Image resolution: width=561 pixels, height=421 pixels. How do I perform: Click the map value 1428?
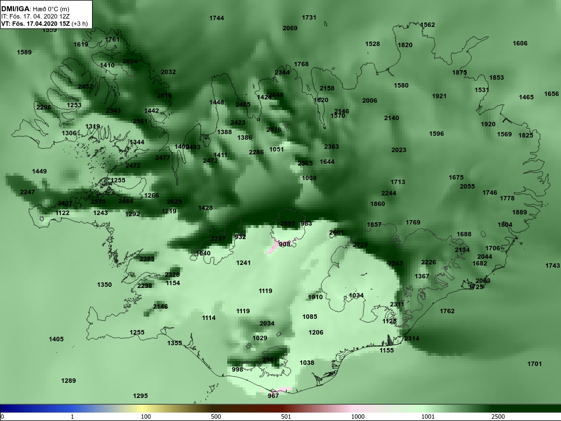click(205, 208)
